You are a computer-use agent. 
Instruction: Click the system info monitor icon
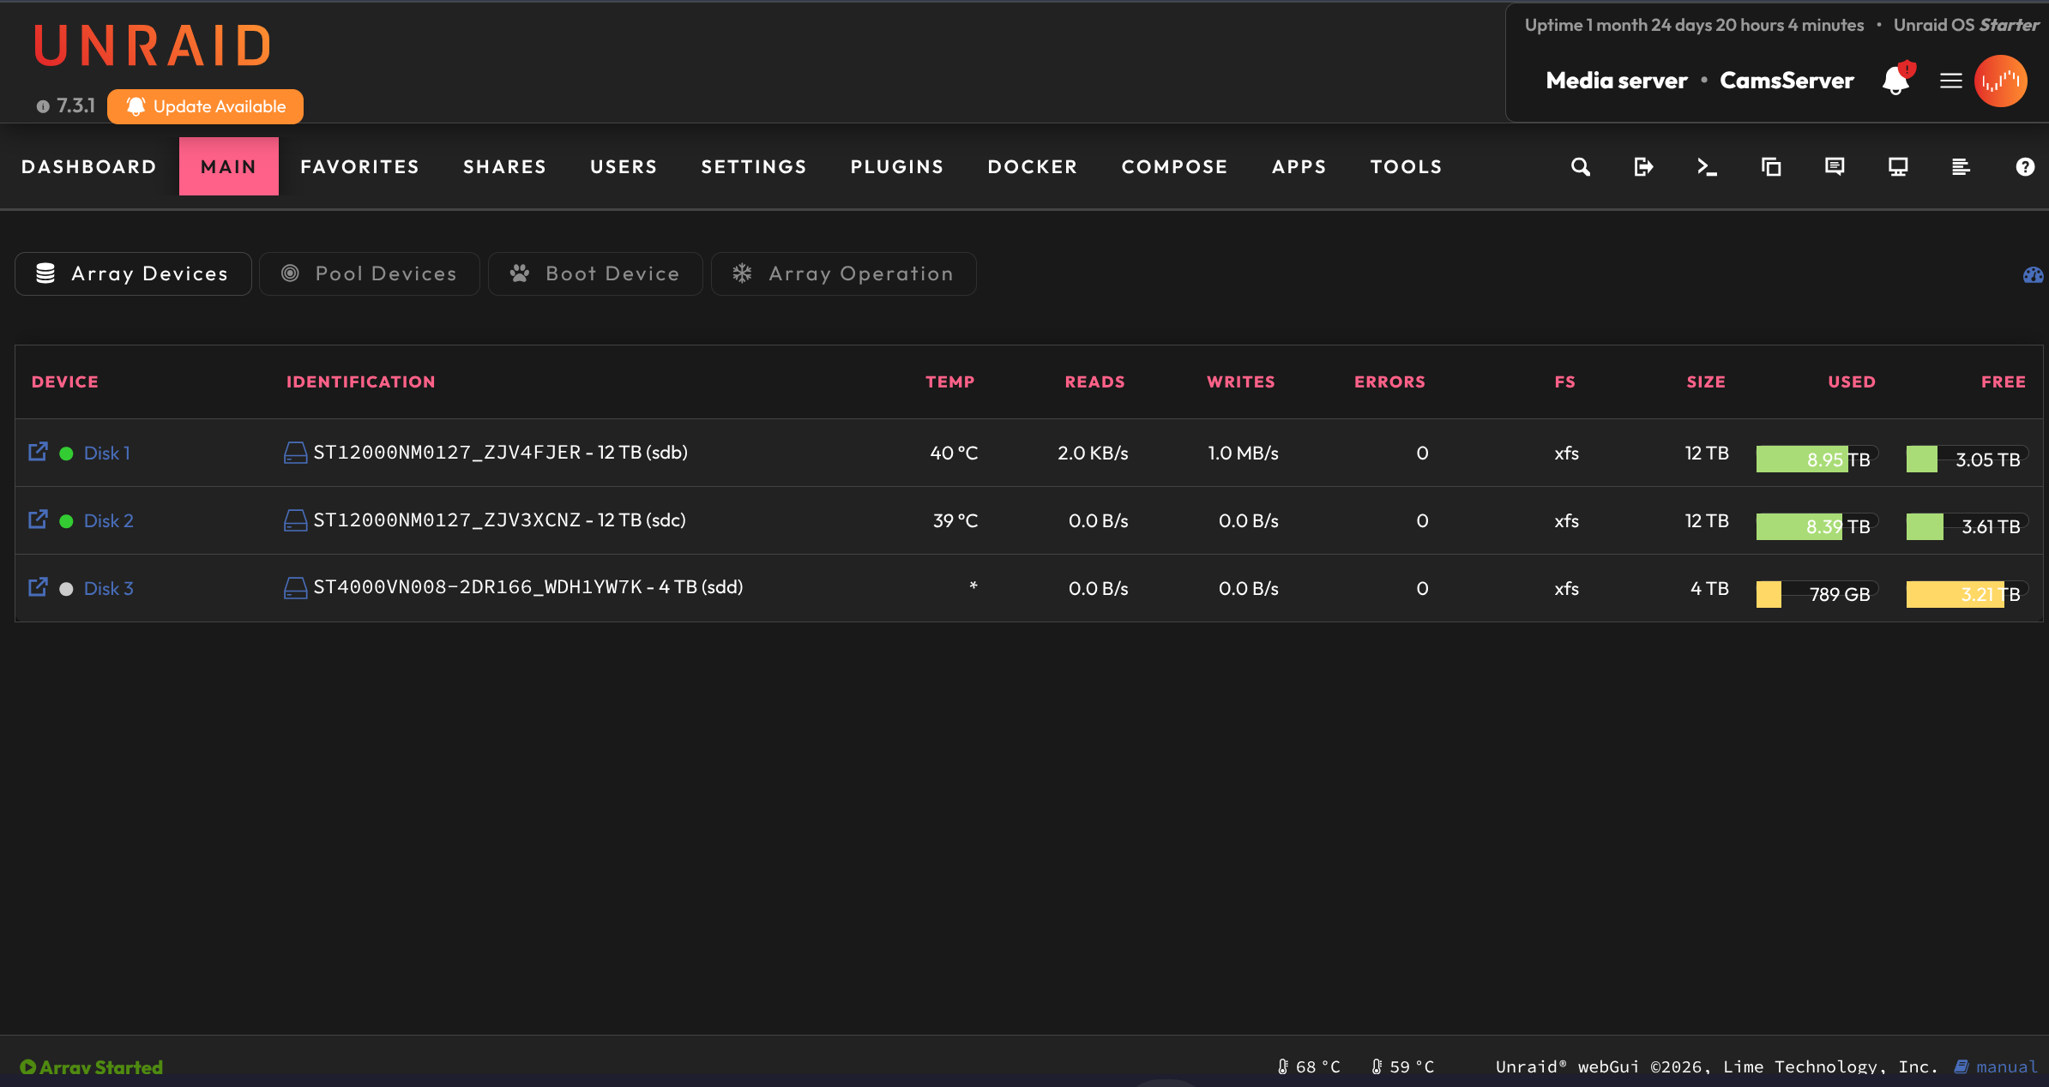[x=1898, y=167]
